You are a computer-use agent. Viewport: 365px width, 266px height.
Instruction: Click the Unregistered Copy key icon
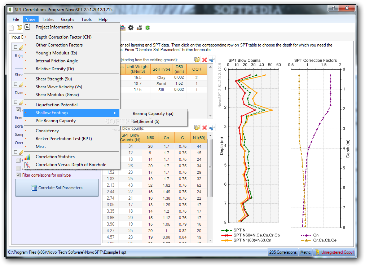pyautogui.click(x=317, y=252)
